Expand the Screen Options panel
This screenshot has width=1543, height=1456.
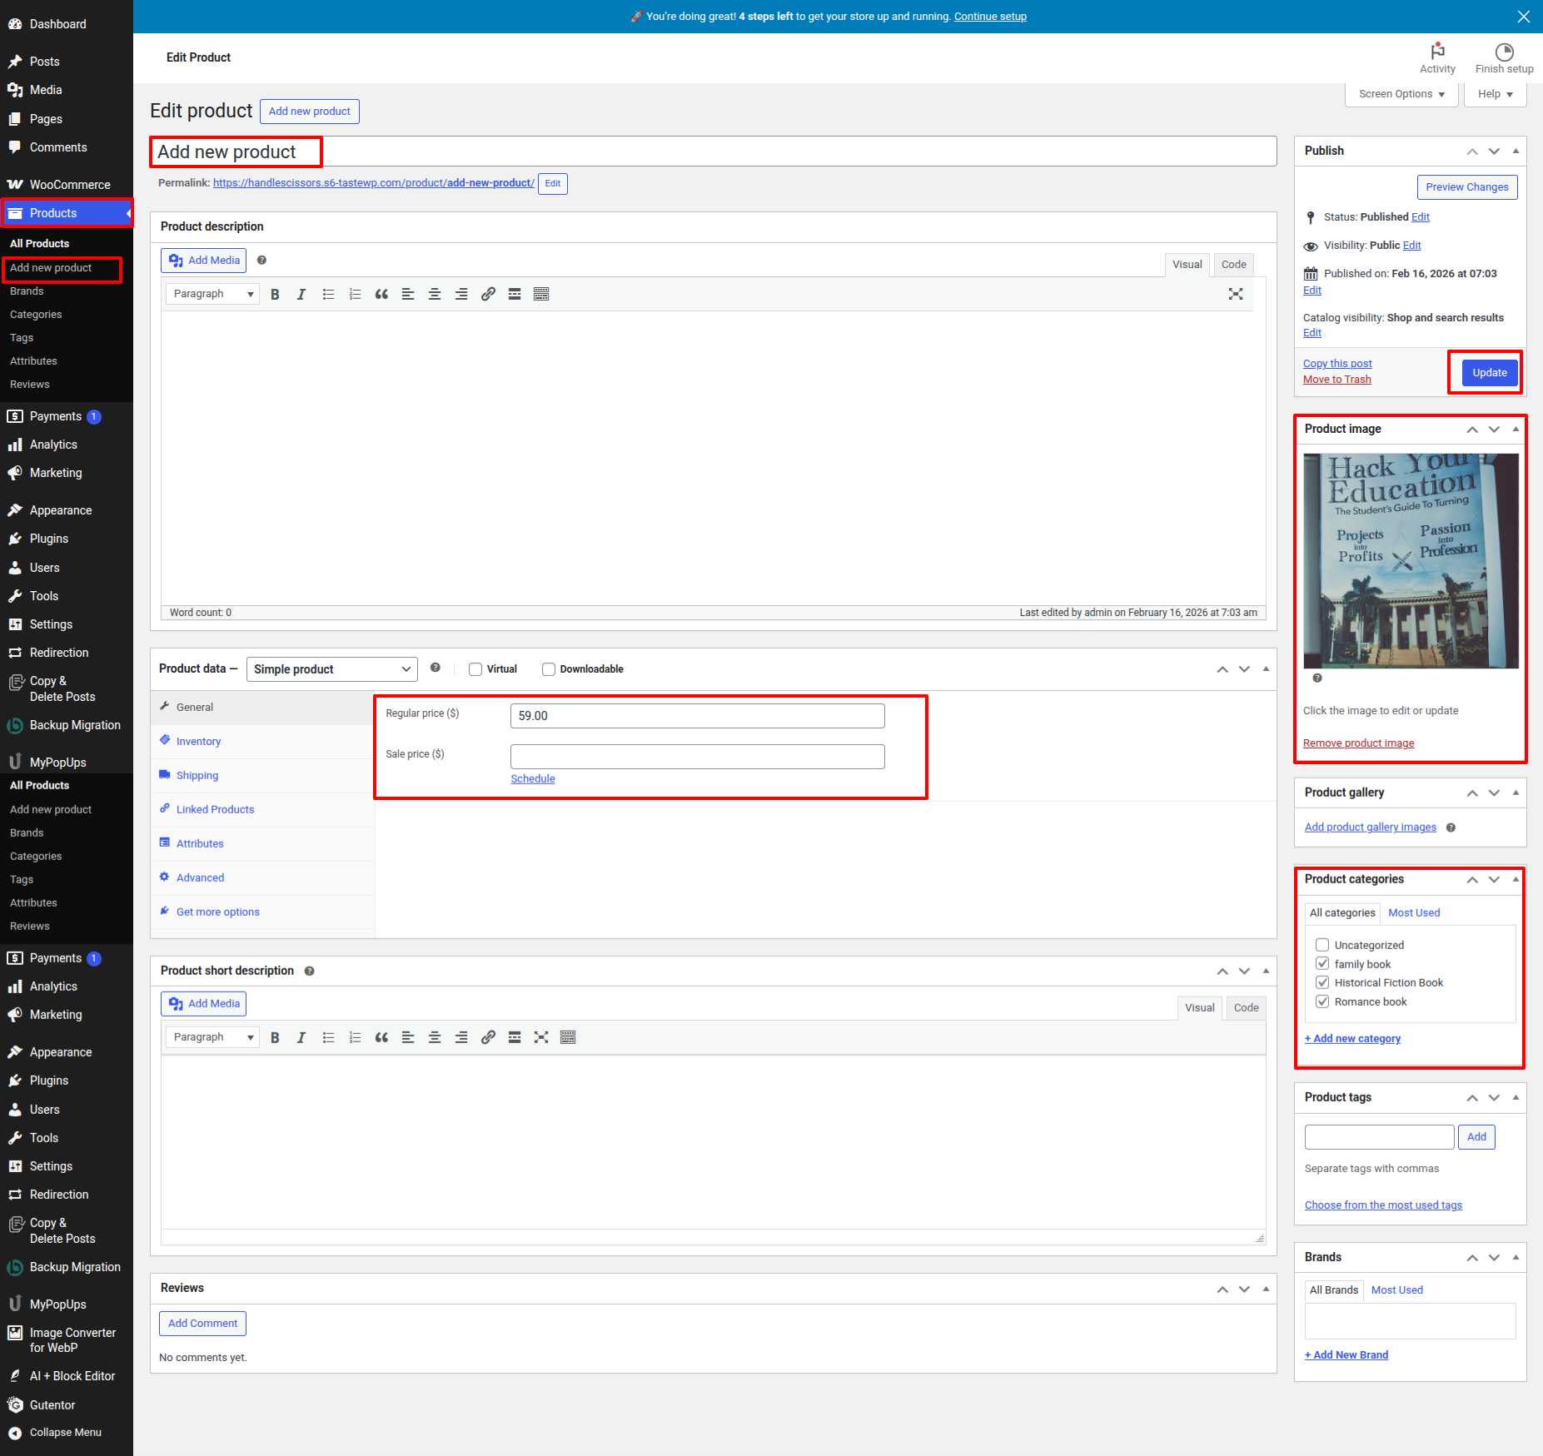coord(1401,94)
